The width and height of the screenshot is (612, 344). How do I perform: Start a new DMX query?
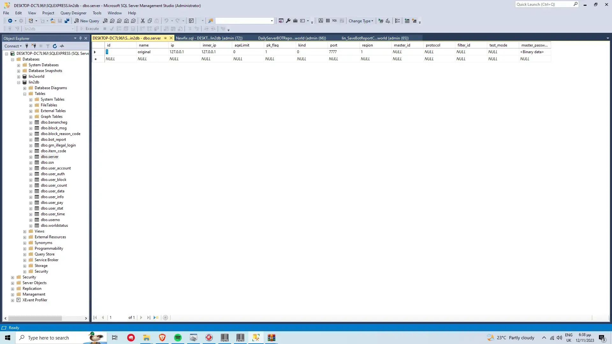tap(119, 21)
